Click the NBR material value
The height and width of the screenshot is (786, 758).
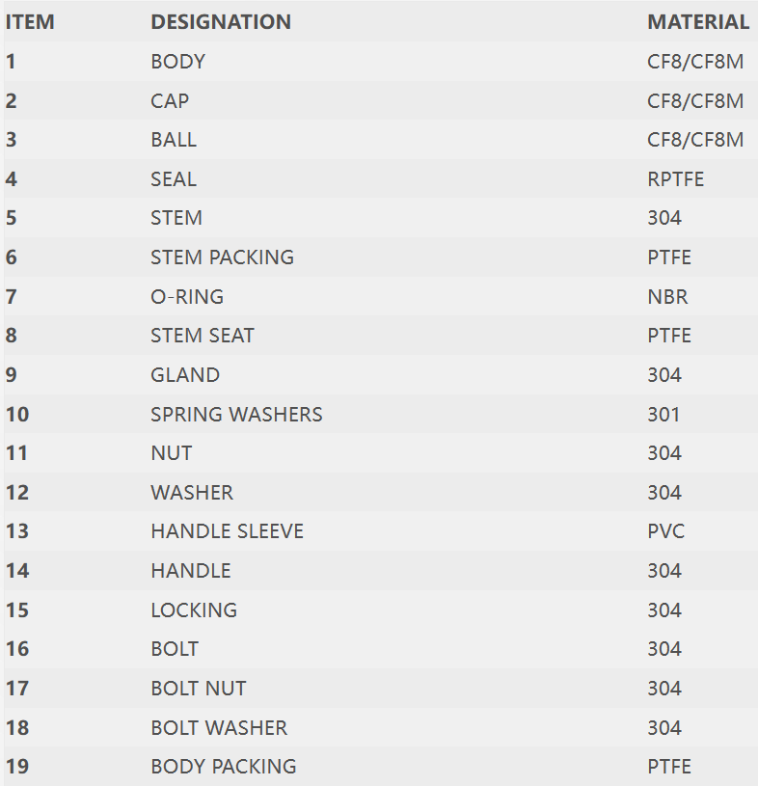(668, 297)
